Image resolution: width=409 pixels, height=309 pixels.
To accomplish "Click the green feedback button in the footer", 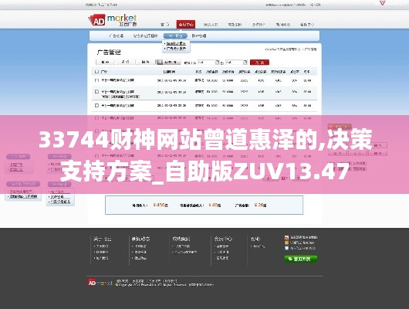I will tap(301, 259).
